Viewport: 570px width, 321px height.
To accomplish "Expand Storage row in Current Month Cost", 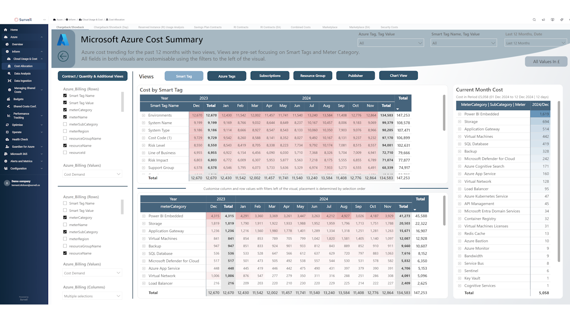I will click(460, 122).
